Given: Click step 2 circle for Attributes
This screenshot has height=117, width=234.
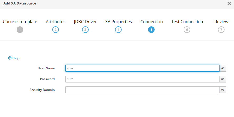Looking at the screenshot, I should point(55,30).
